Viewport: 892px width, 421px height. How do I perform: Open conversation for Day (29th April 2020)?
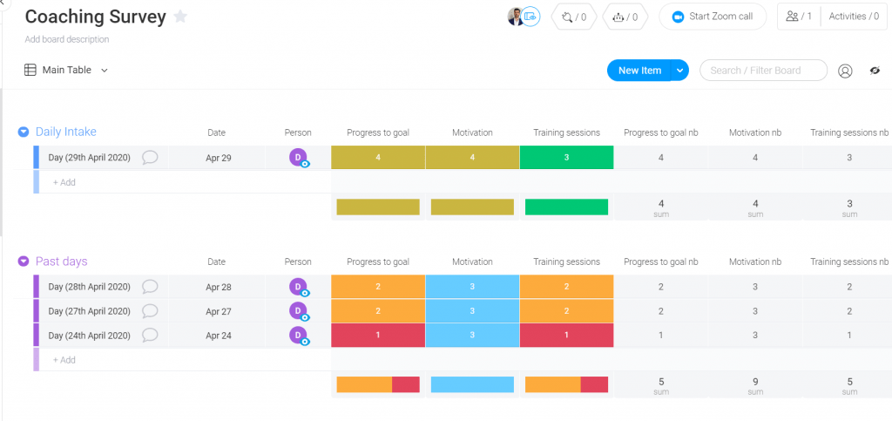150,158
